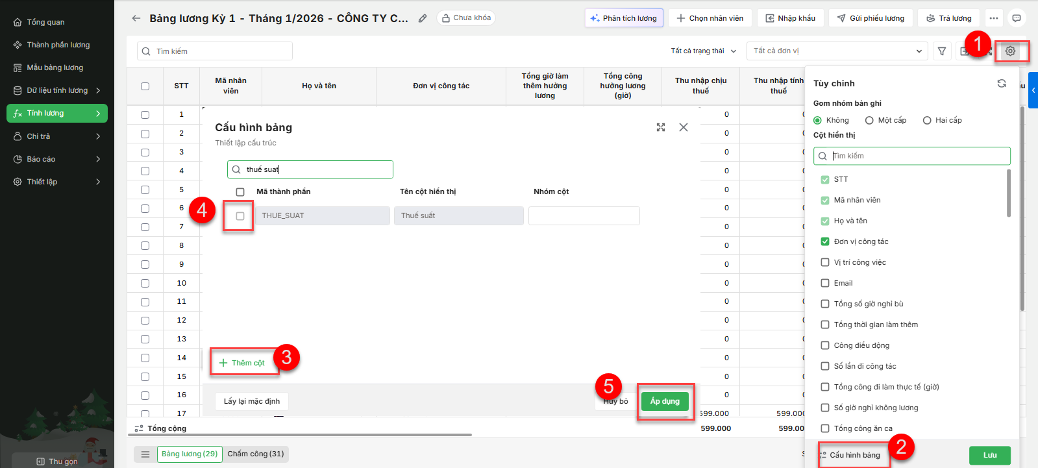Click Lấy lại mặc định button
Screen dimensions: 1038x468
[x=252, y=401]
